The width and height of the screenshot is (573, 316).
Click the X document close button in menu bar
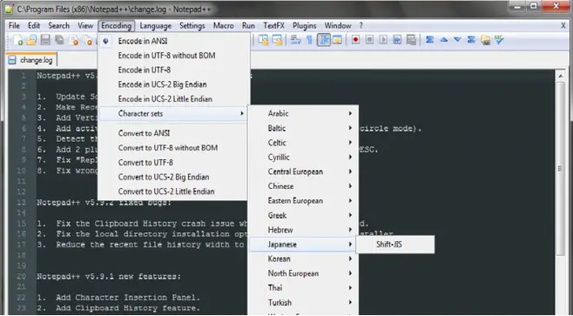pos(563,25)
